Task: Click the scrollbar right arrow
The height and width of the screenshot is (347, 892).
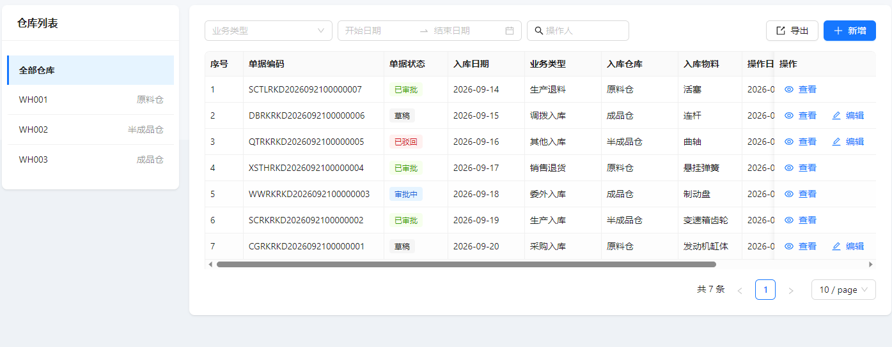Action: coord(870,264)
